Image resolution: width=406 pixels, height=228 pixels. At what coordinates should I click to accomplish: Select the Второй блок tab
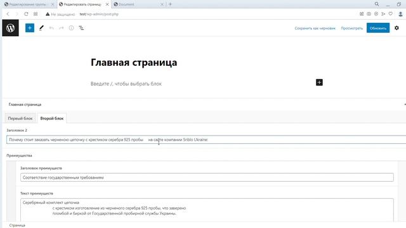(x=52, y=118)
